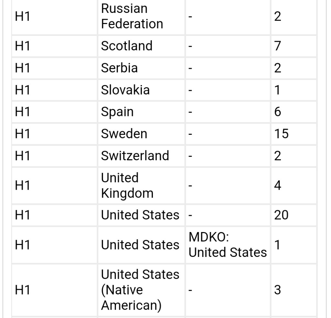
Task: Select the Scotland table cell
Action: coord(127,46)
